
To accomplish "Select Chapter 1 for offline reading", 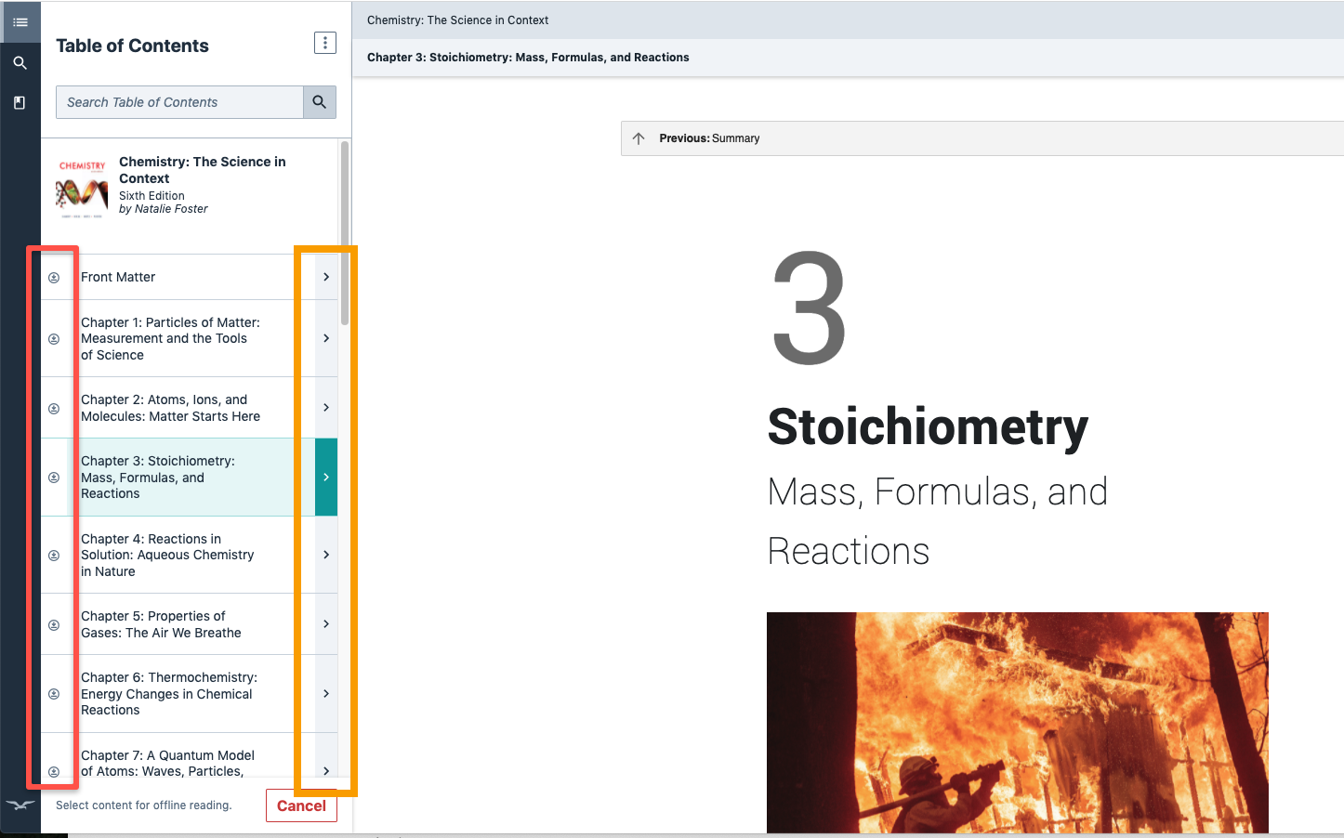I will click(54, 339).
